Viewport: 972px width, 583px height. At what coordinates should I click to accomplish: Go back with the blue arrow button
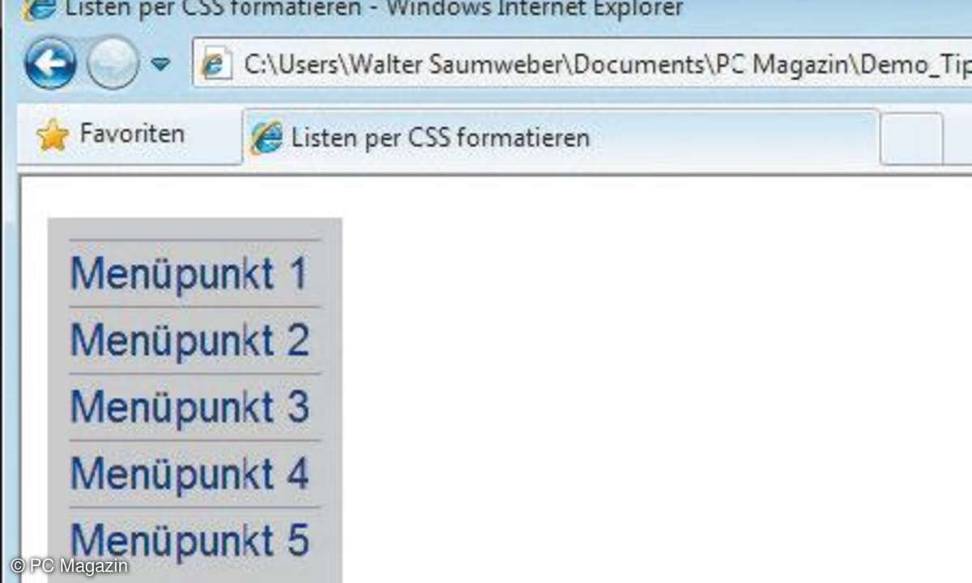pyautogui.click(x=50, y=63)
